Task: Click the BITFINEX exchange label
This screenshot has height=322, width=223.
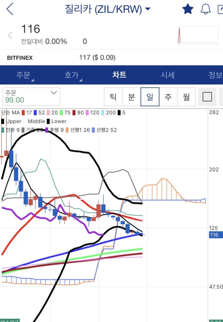Action: (20, 58)
